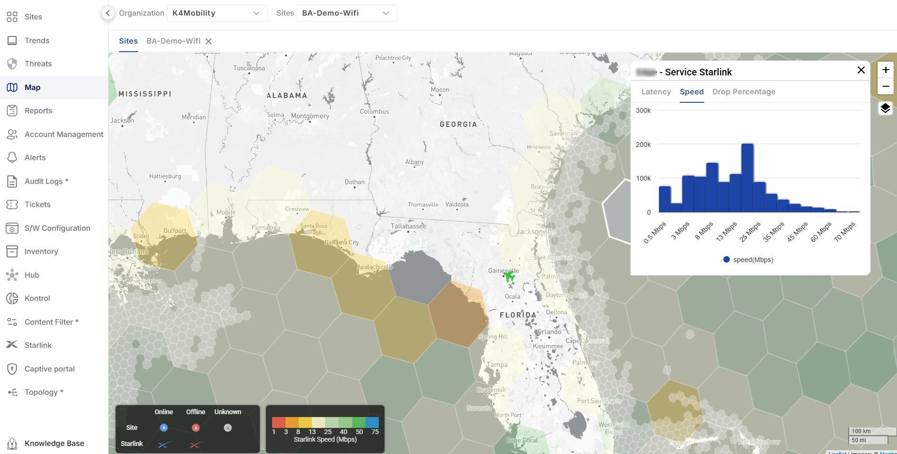Open the Captive portal icon
897x454 pixels.
(x=12, y=369)
